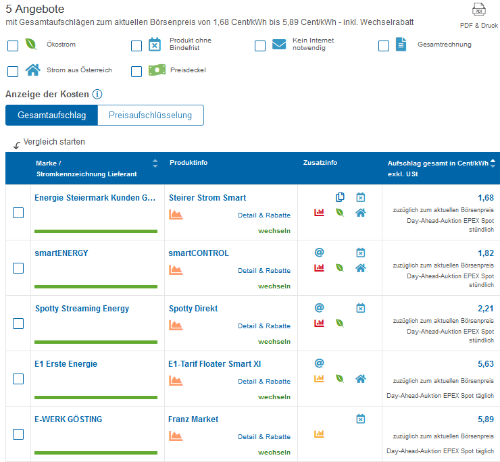
Task: Check the Kein Internet notwendig filter
Action: point(260,46)
